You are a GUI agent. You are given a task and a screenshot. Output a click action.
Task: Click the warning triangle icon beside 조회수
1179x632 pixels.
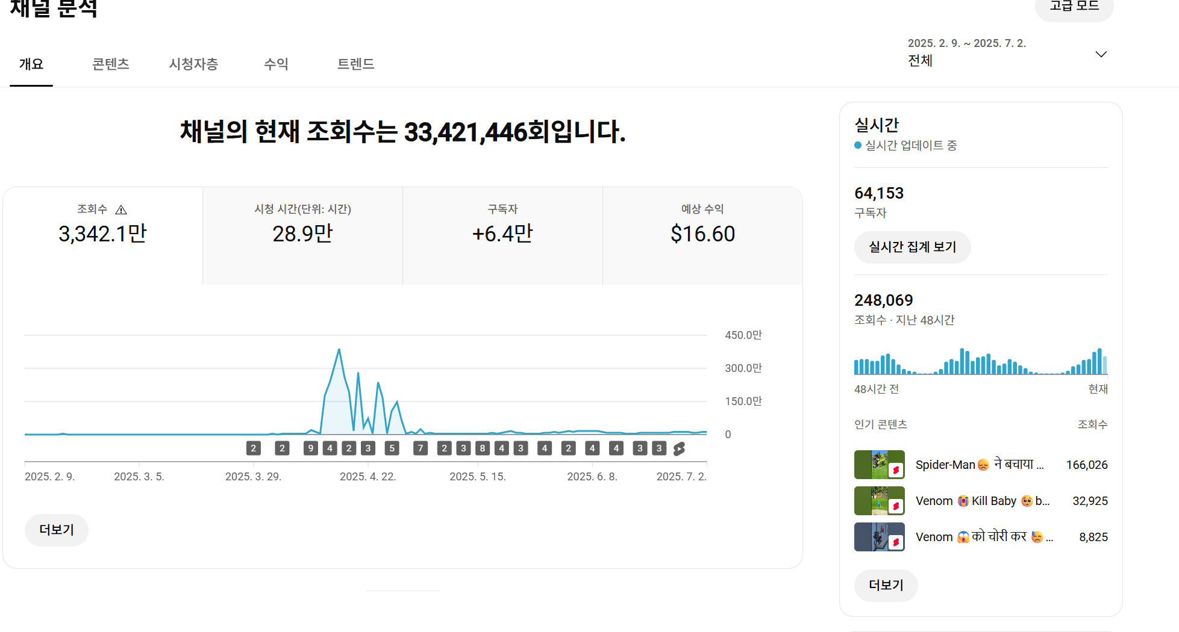coord(121,209)
